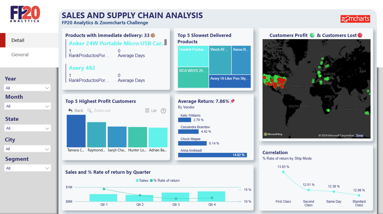Viewport: 383px width, 214px height.
Task: Open the State filter dropdown
Action: coord(27,128)
